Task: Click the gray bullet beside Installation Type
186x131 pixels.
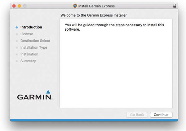Action: 17,48
